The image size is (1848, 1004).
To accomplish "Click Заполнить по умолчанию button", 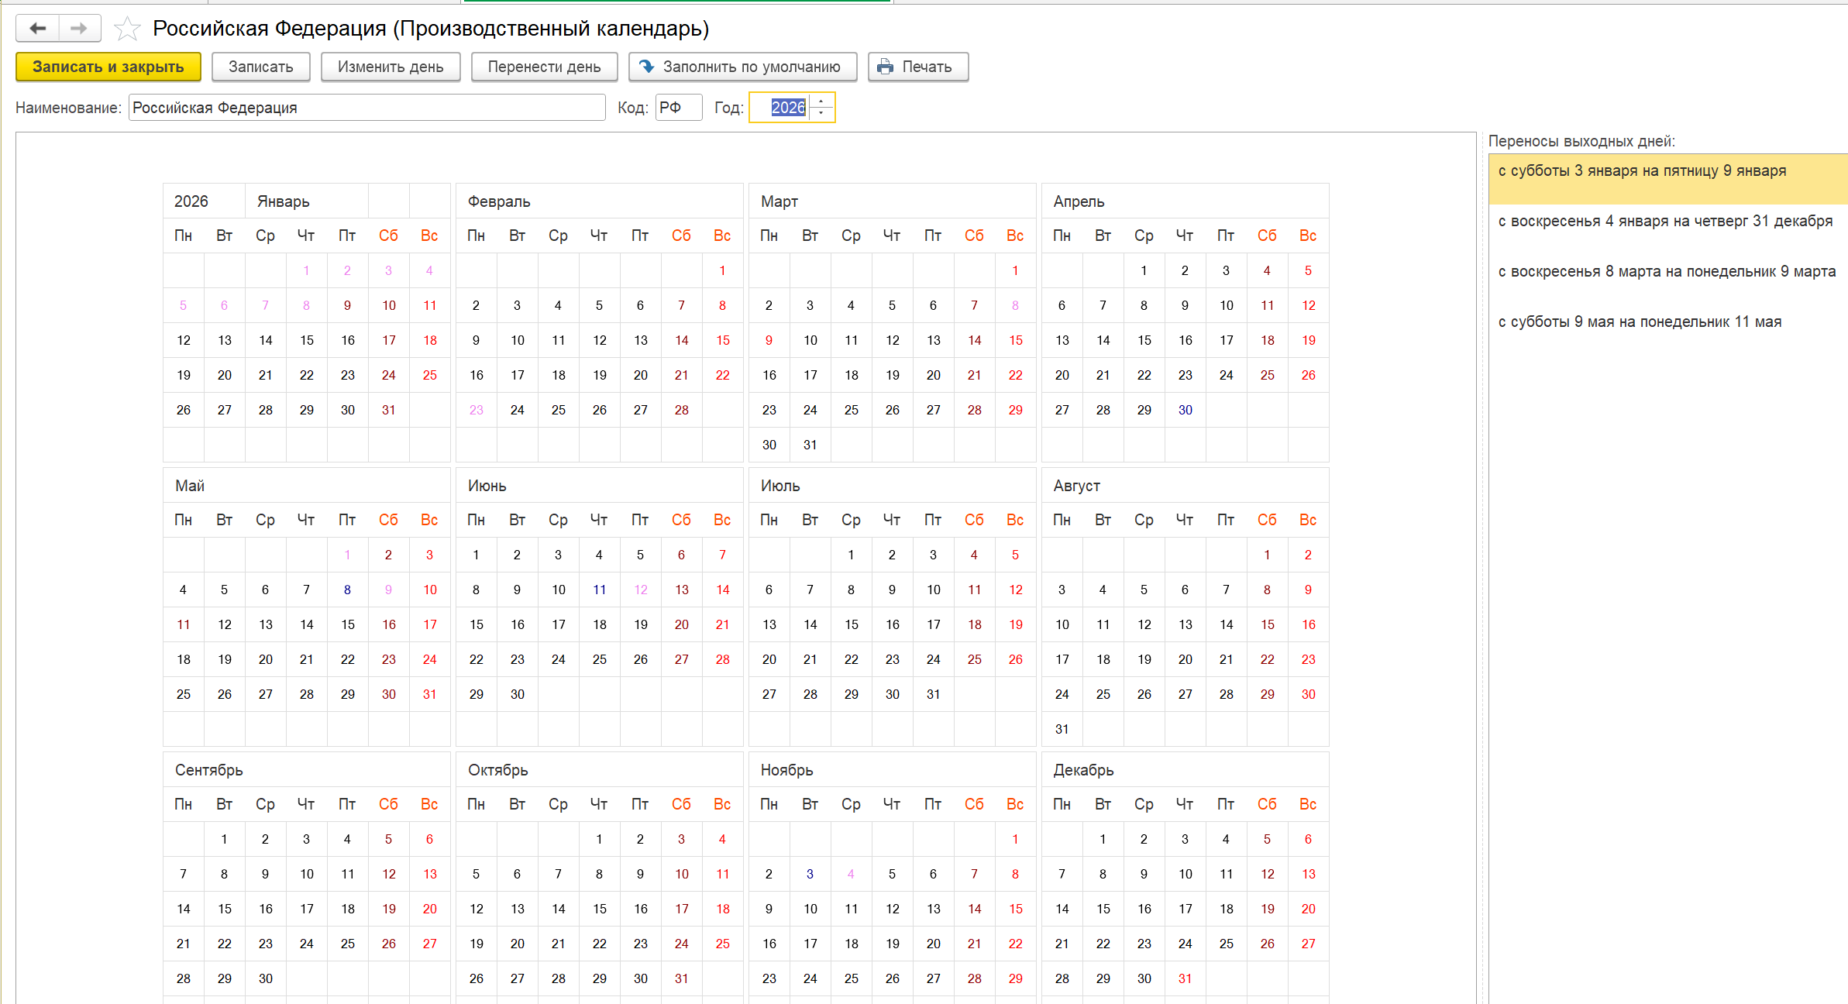I will [742, 67].
